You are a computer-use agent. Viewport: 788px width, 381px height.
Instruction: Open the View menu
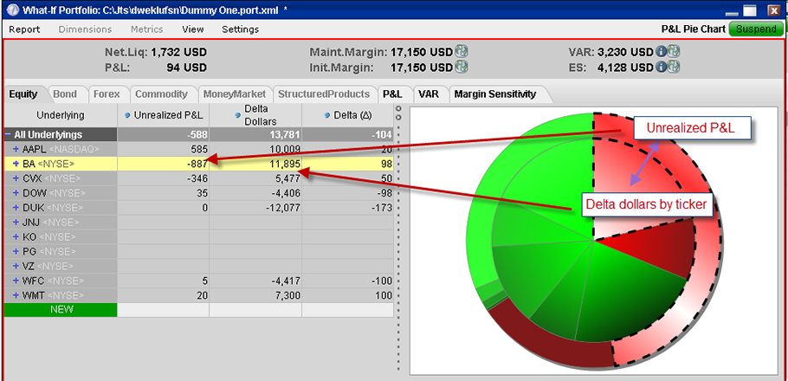pos(193,29)
